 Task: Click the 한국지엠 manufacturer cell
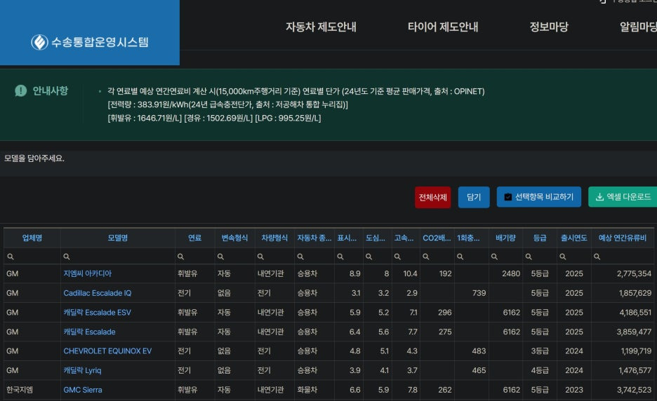click(x=32, y=390)
